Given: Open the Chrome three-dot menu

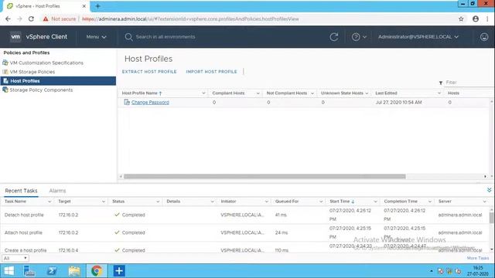Looking at the screenshot, I should 487,19.
